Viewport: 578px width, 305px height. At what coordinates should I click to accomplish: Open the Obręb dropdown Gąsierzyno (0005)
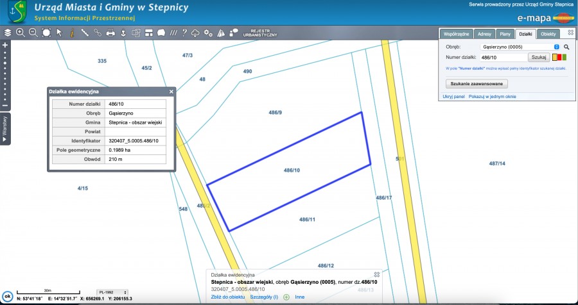[520, 47]
